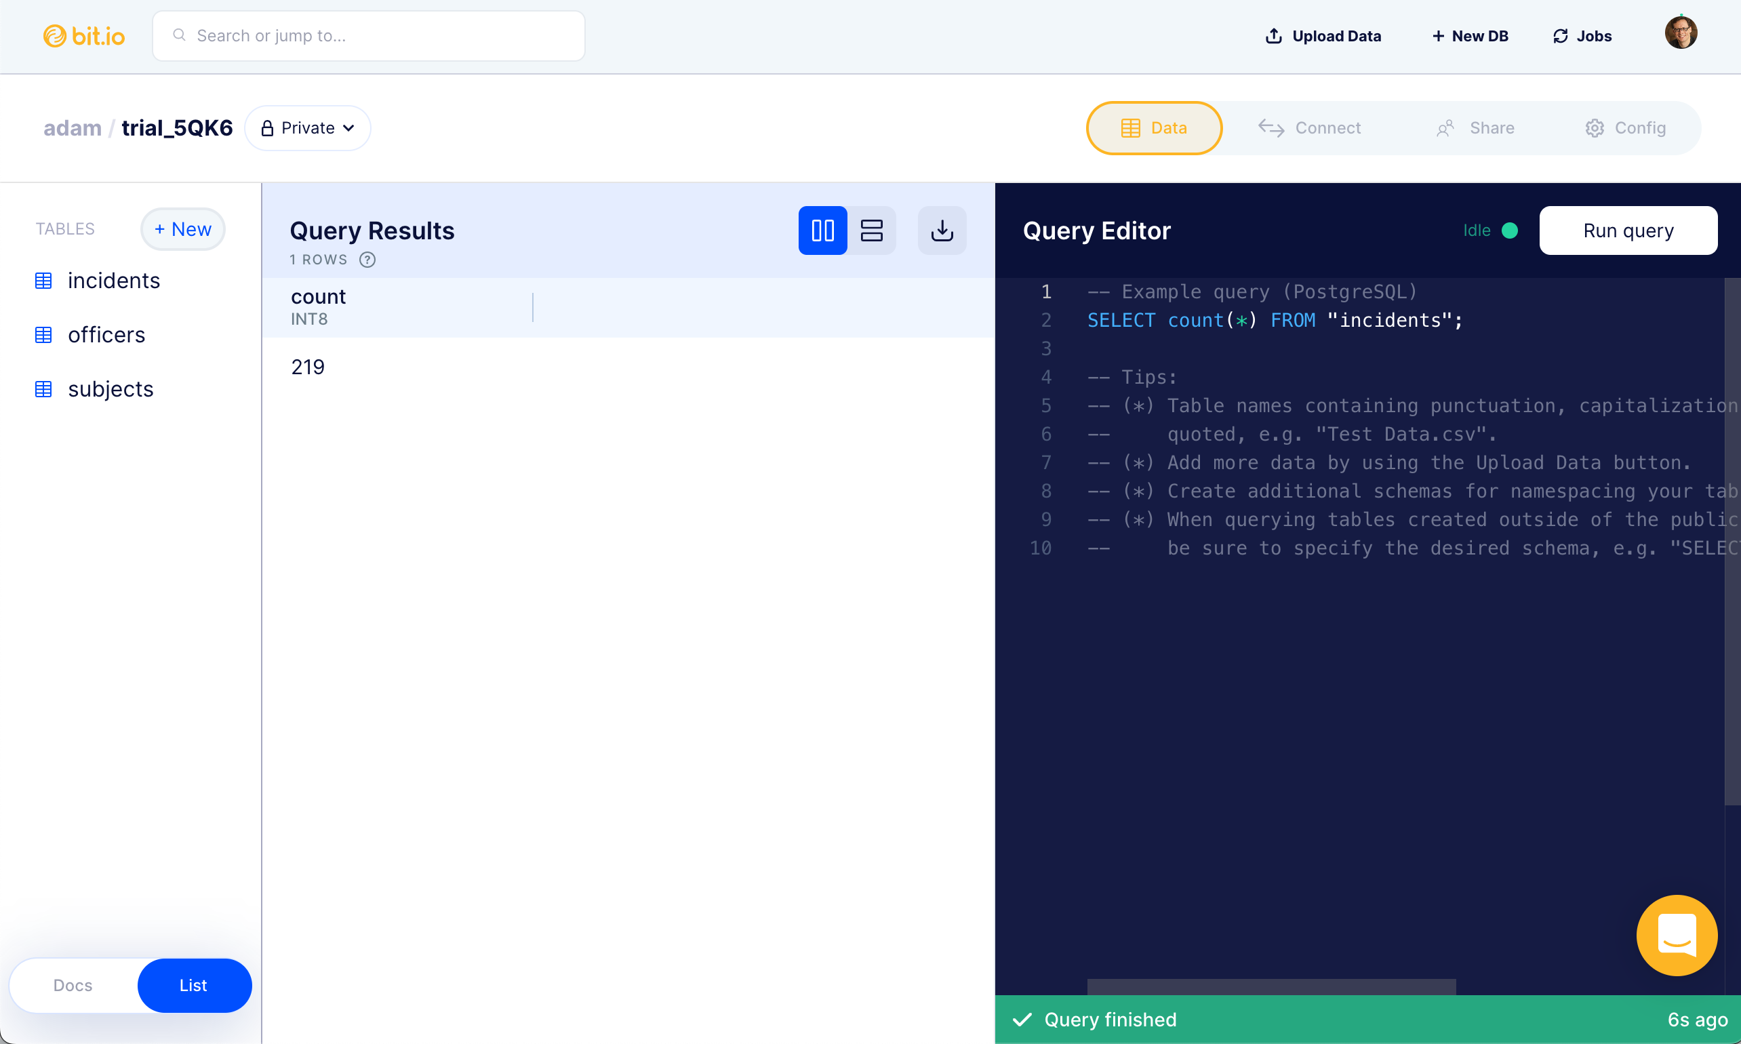Image resolution: width=1741 pixels, height=1044 pixels.
Task: Open the user profile avatar
Action: click(1681, 32)
